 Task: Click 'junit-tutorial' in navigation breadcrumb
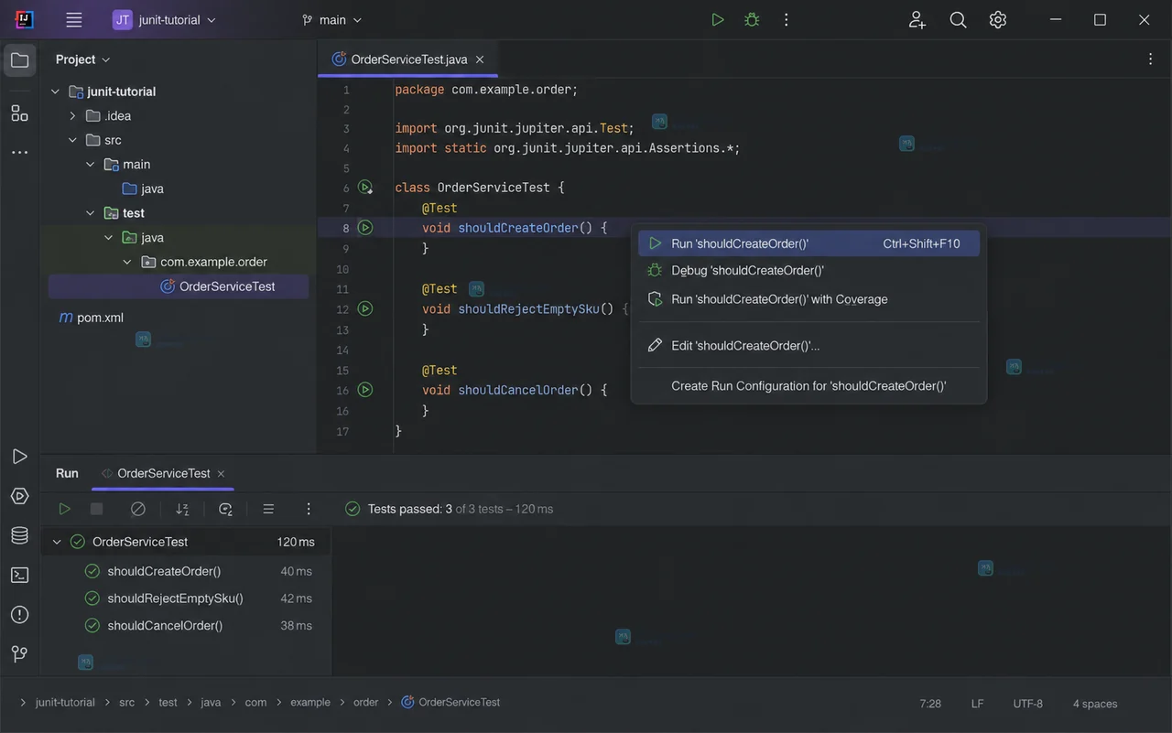(x=65, y=703)
